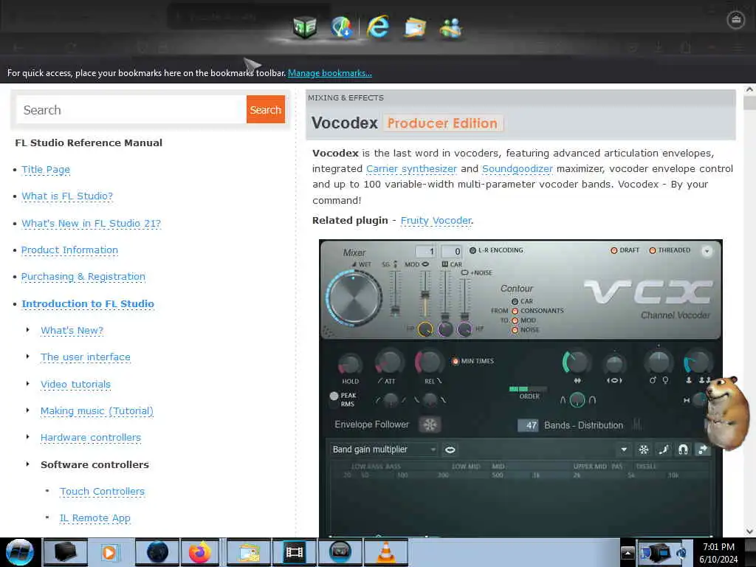
Task: Expand The user interface tree arrow
Action: [x=27, y=357]
